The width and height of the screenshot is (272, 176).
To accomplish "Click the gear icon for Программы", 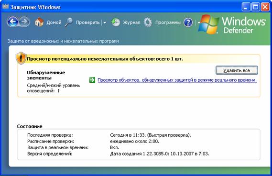I will tap(148, 22).
